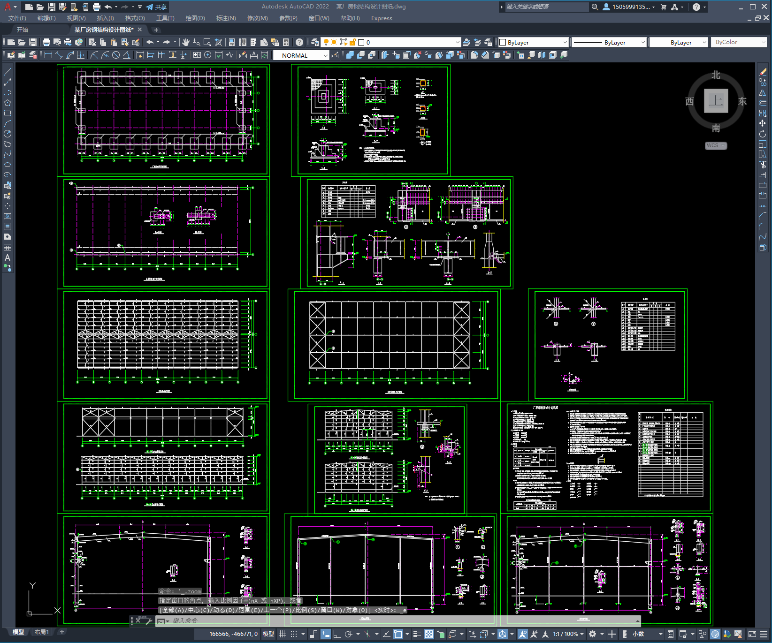
Task: Open the Autodesk App Store cart icon
Action: pyautogui.click(x=664, y=7)
